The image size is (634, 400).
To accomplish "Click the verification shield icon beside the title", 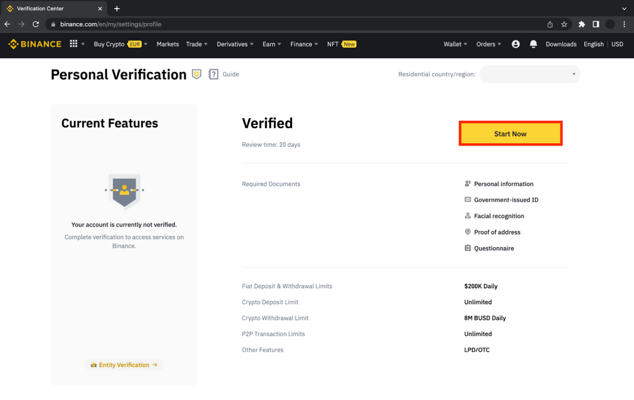I will (x=197, y=74).
